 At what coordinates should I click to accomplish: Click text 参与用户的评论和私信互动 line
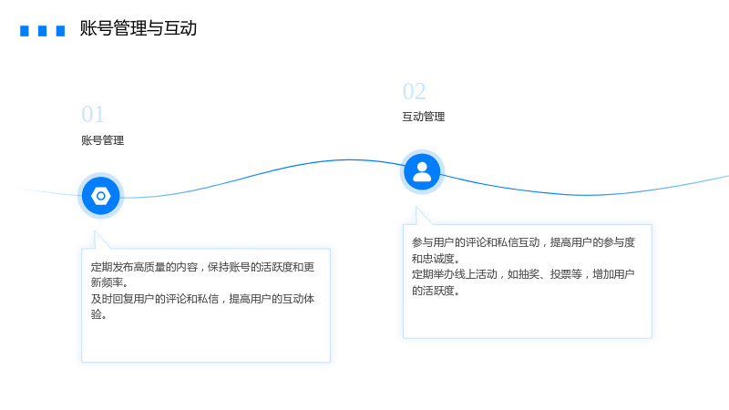[476, 242]
